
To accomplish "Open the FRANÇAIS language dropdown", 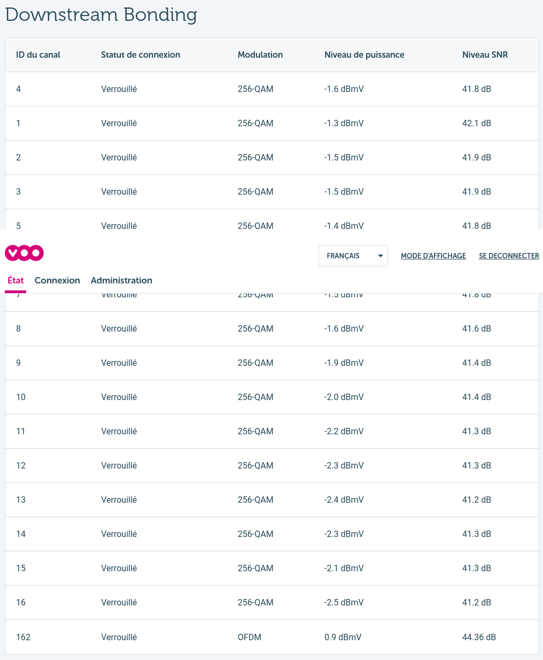I will click(x=353, y=256).
